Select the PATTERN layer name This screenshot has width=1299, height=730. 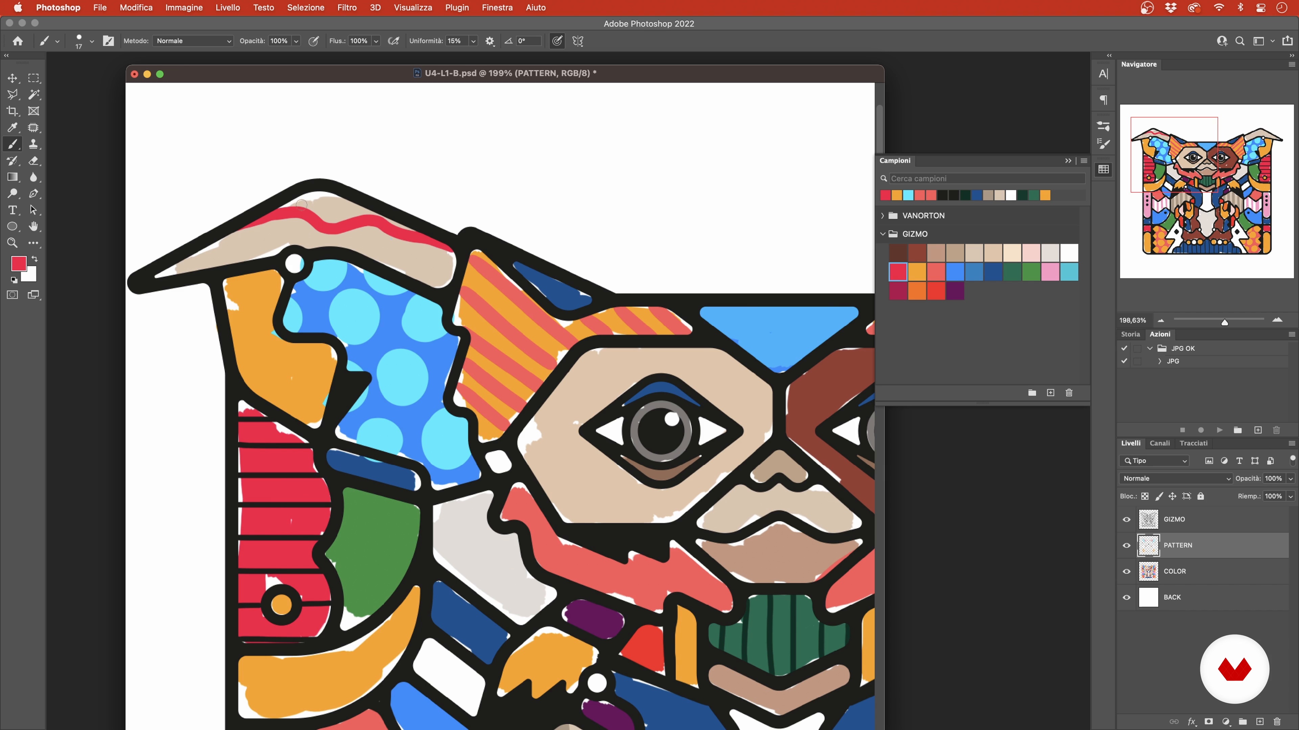(1178, 545)
